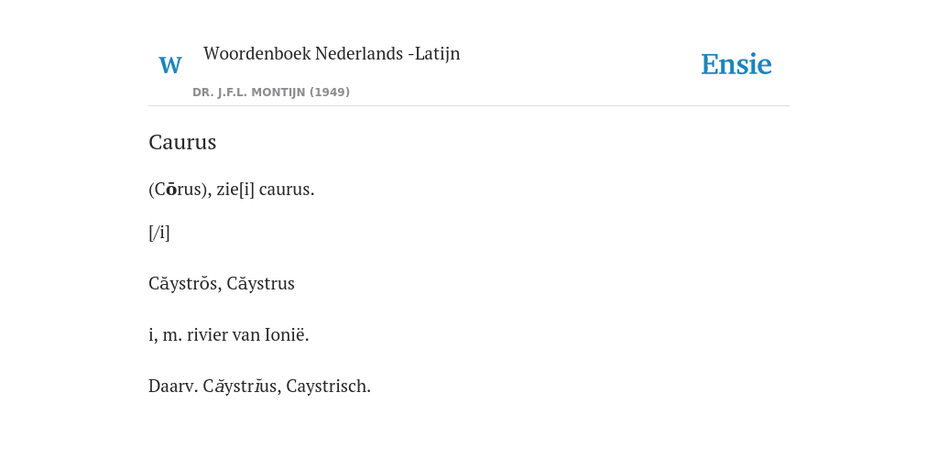Screen dimensions: 938x469
Task: Click the word Căystrĭus
Action: click(240, 387)
